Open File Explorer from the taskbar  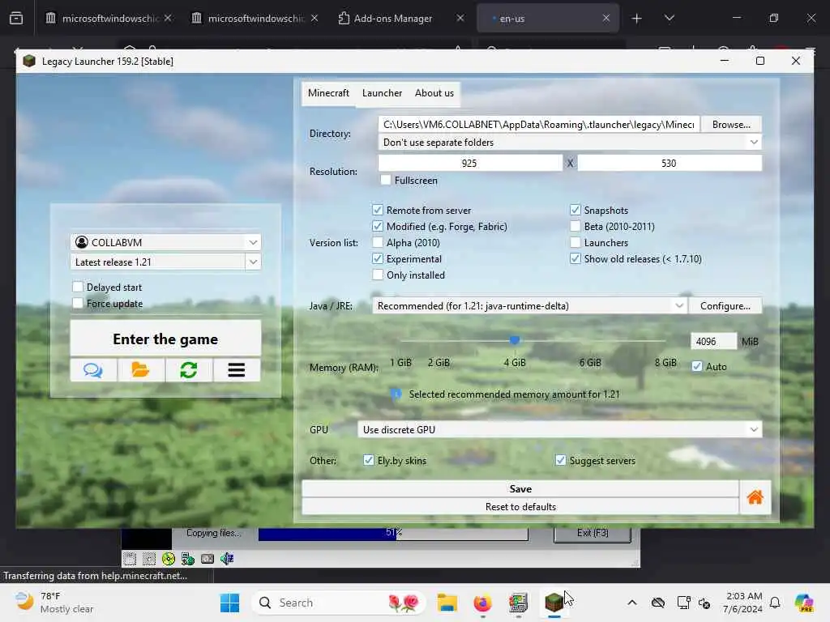[447, 603]
